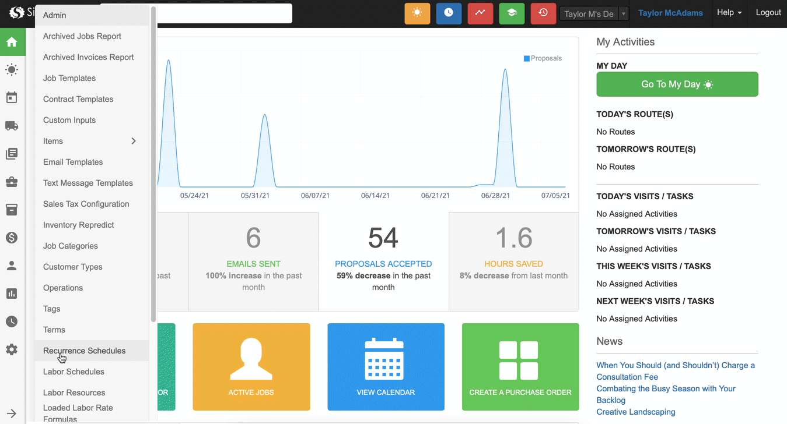Open the green graduation cap button
This screenshot has height=424, width=787.
[x=512, y=13]
